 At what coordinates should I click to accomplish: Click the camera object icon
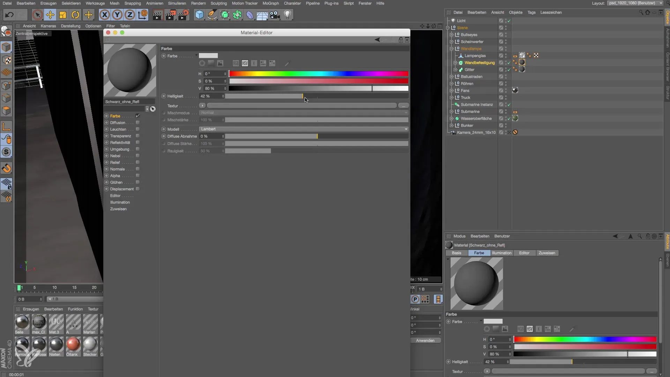[275, 15]
